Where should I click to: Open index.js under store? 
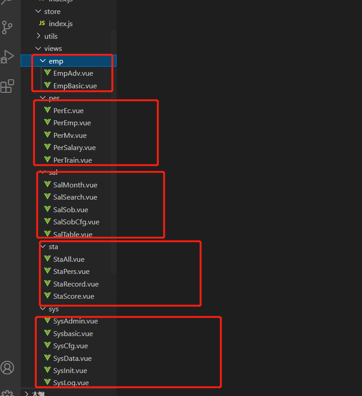coord(61,24)
